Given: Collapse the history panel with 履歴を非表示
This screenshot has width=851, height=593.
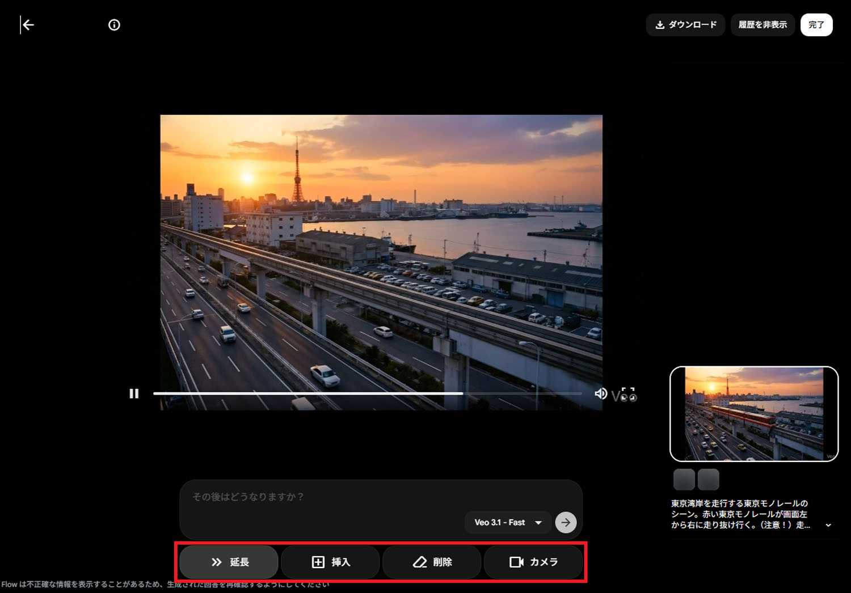Looking at the screenshot, I should [762, 25].
